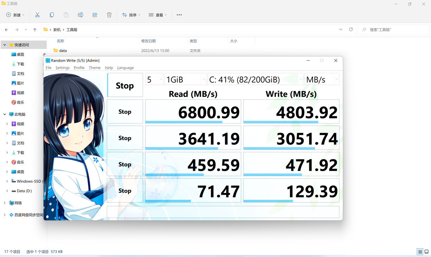The width and height of the screenshot is (431, 257).
Task: Open the drive dropdown showing C: 41% (82/200GiB)
Action: pyautogui.click(x=255, y=79)
